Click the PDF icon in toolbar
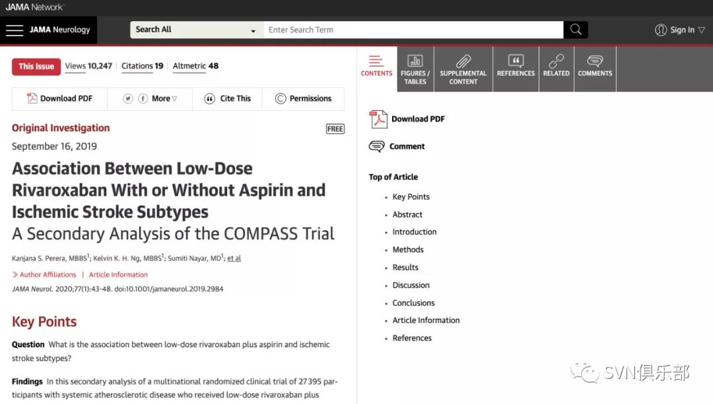The height and width of the screenshot is (404, 713). (x=32, y=98)
